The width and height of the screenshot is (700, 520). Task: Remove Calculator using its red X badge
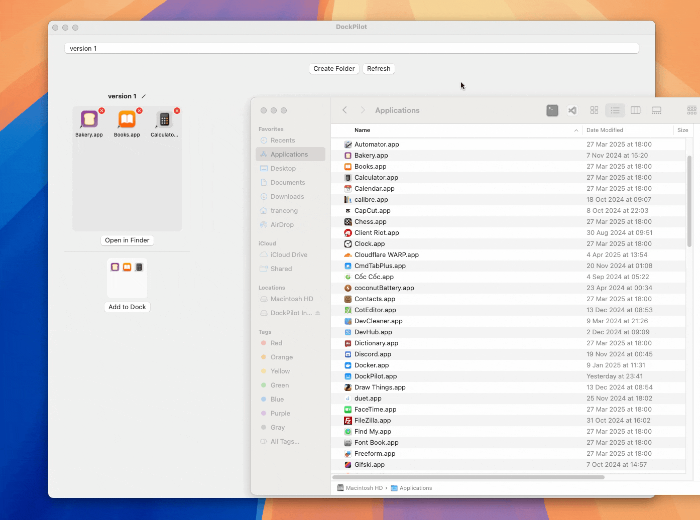(x=177, y=111)
